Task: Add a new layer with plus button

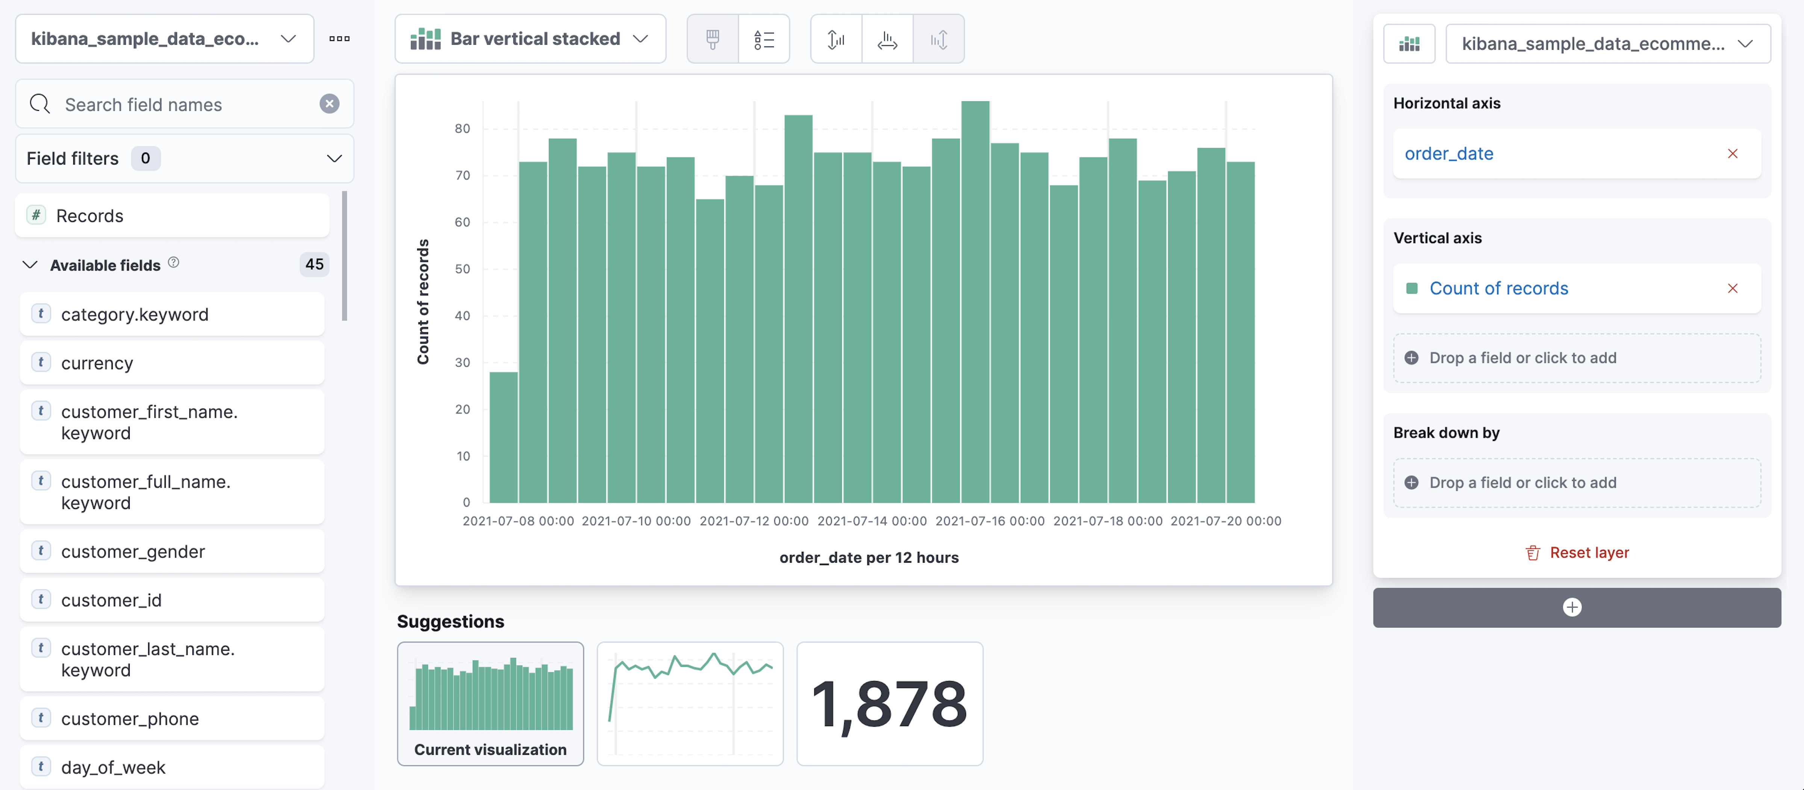Action: coord(1571,607)
